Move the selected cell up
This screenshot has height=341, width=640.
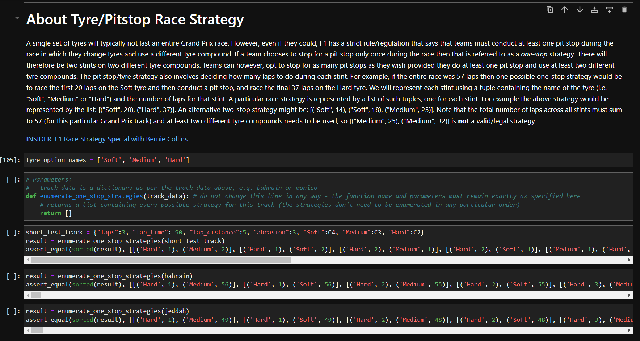(x=564, y=10)
